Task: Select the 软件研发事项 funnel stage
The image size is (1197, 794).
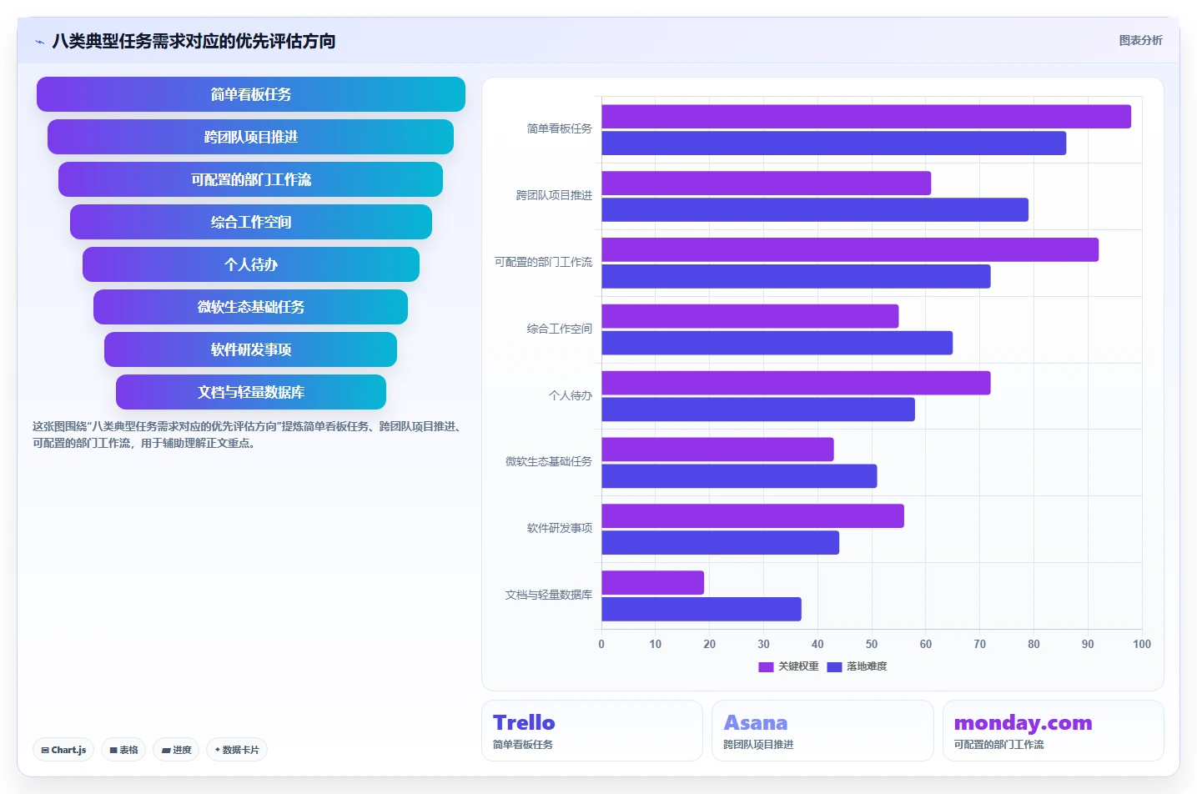Action: (x=251, y=349)
